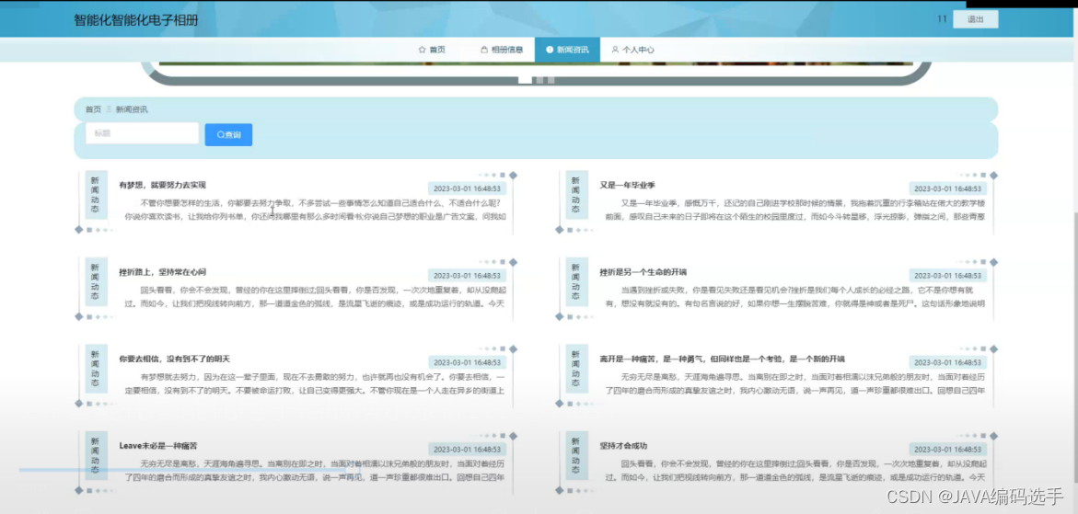Click the star icon beside 首页
1078x514 pixels.
pos(422,50)
